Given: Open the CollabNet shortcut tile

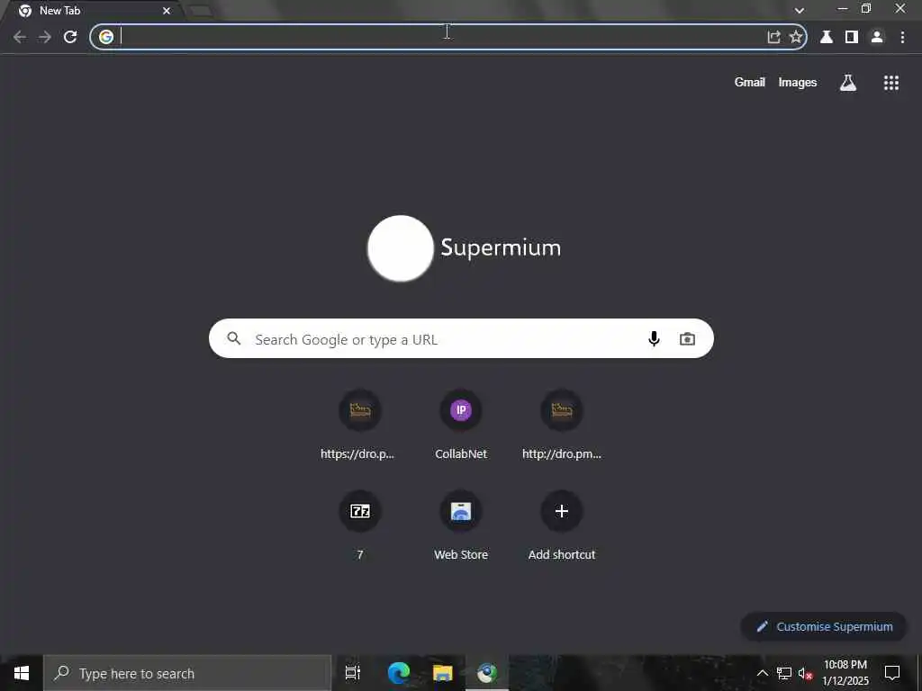Looking at the screenshot, I should coord(461,426).
